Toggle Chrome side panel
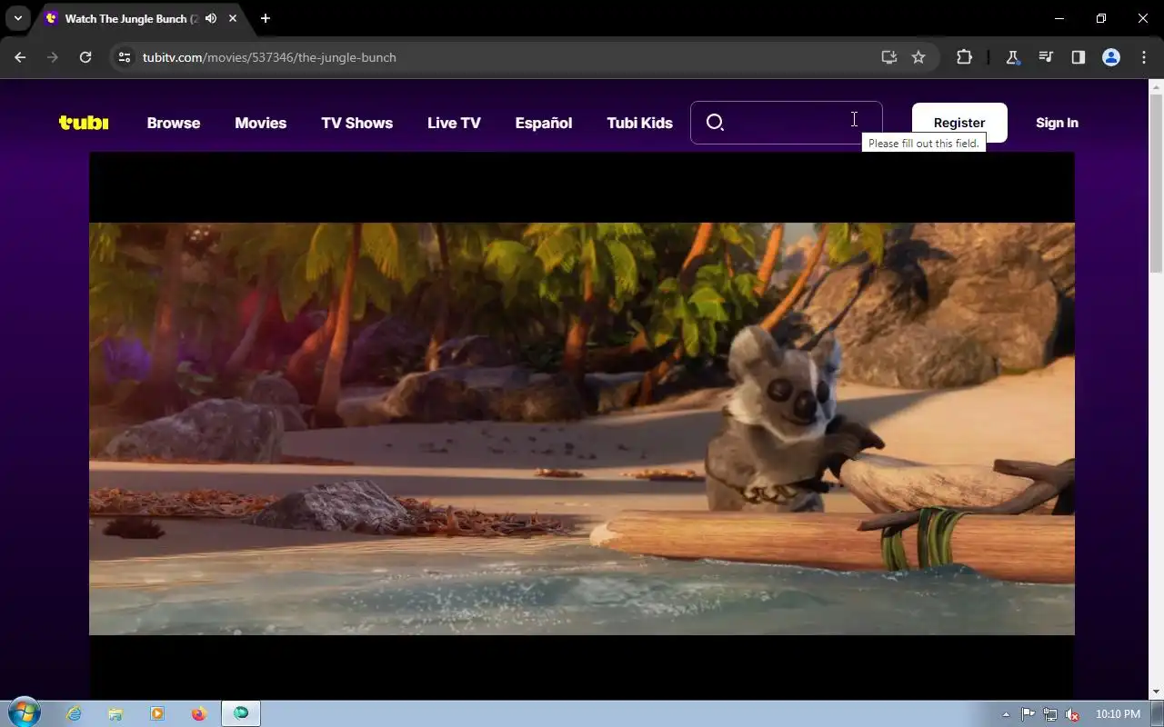The width and height of the screenshot is (1164, 727). (1079, 57)
